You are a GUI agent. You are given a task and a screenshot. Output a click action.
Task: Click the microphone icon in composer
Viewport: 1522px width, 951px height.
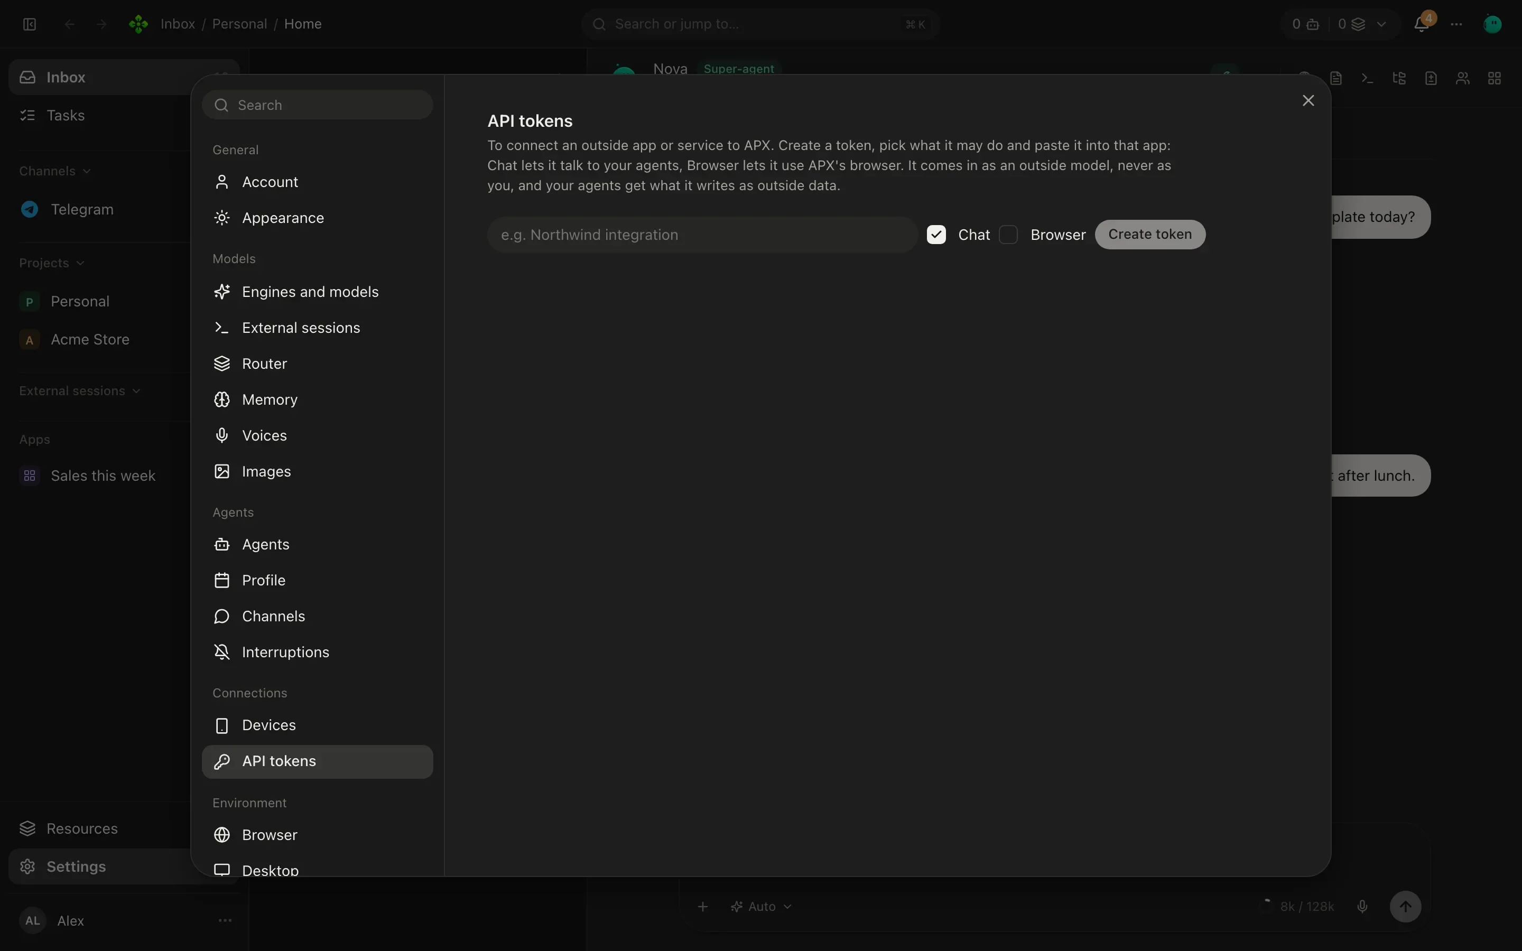[1362, 906]
